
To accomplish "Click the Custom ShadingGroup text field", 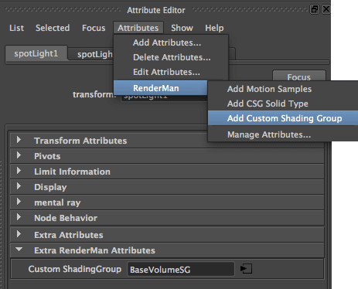I will pos(181,270).
